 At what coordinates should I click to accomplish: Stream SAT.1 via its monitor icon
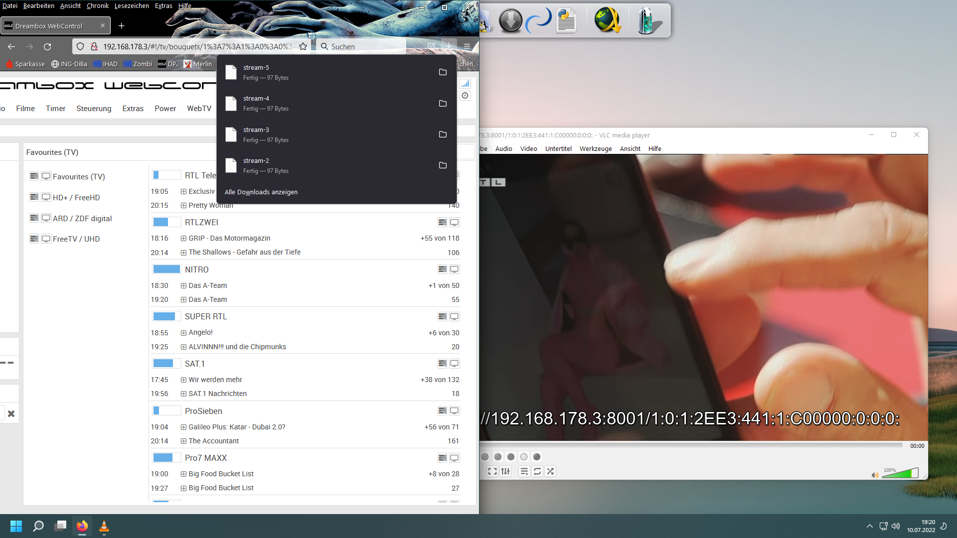click(455, 364)
